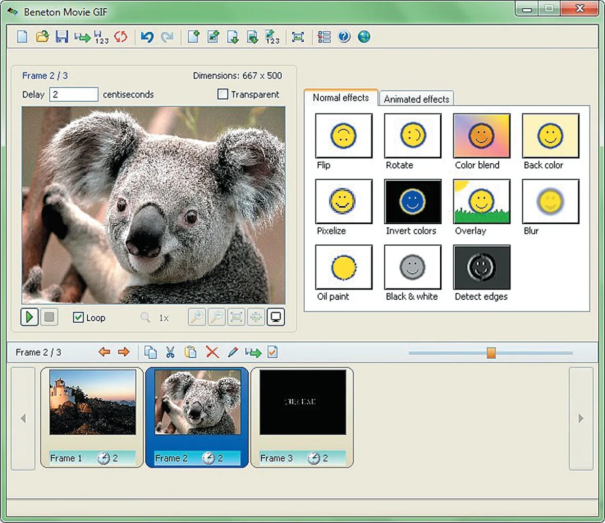Move frame strip left with arrow
The image size is (605, 523).
click(23, 418)
